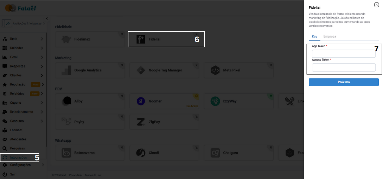Select the Cinndi integration logo
This screenshot has height=179, width=383.
[x=141, y=153]
